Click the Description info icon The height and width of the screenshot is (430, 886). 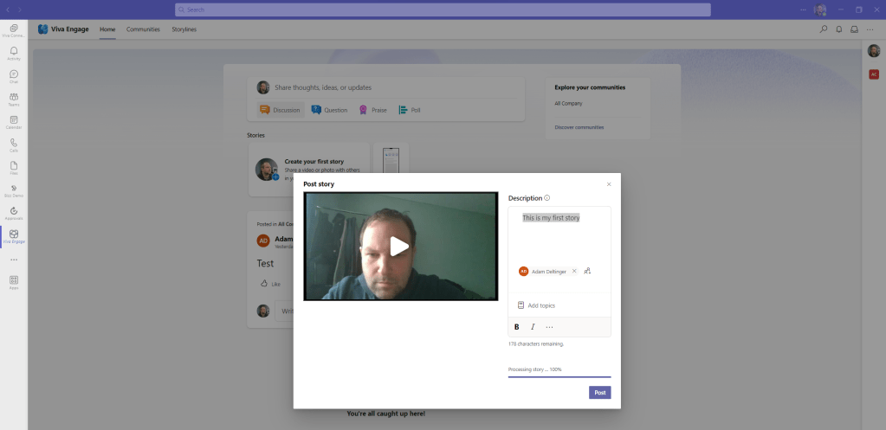click(547, 198)
